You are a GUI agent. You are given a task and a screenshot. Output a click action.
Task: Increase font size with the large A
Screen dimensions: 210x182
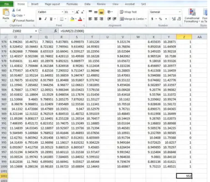tap(77, 12)
